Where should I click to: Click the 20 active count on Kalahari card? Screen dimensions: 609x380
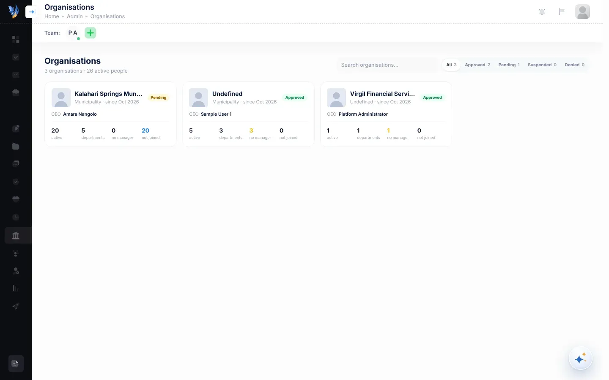point(55,131)
